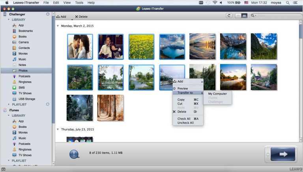Open the USB Storage category
This screenshot has height=172, width=303.
pos(27,99)
